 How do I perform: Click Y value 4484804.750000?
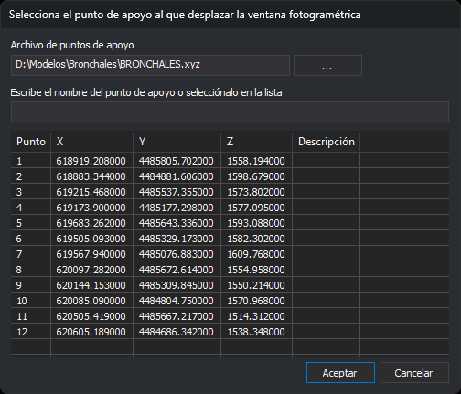177,301
